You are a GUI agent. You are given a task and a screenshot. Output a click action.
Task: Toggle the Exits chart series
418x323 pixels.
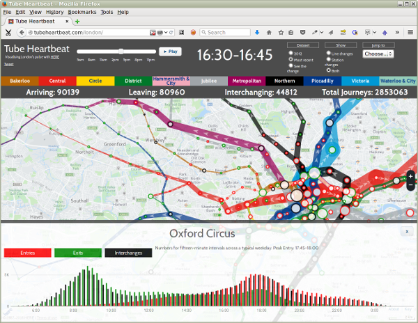click(78, 253)
